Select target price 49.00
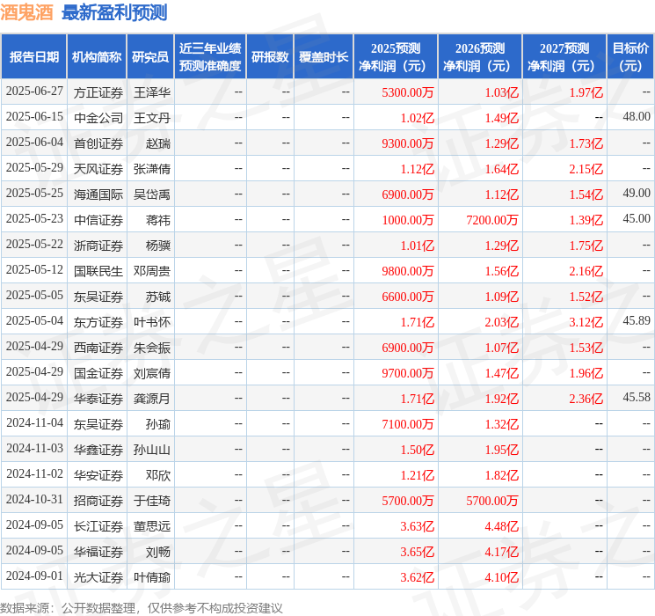 pyautogui.click(x=637, y=194)
